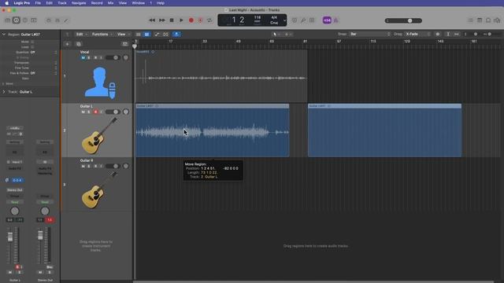504x283 pixels.
Task: Click the Capture Recording button
Action: coord(200,20)
